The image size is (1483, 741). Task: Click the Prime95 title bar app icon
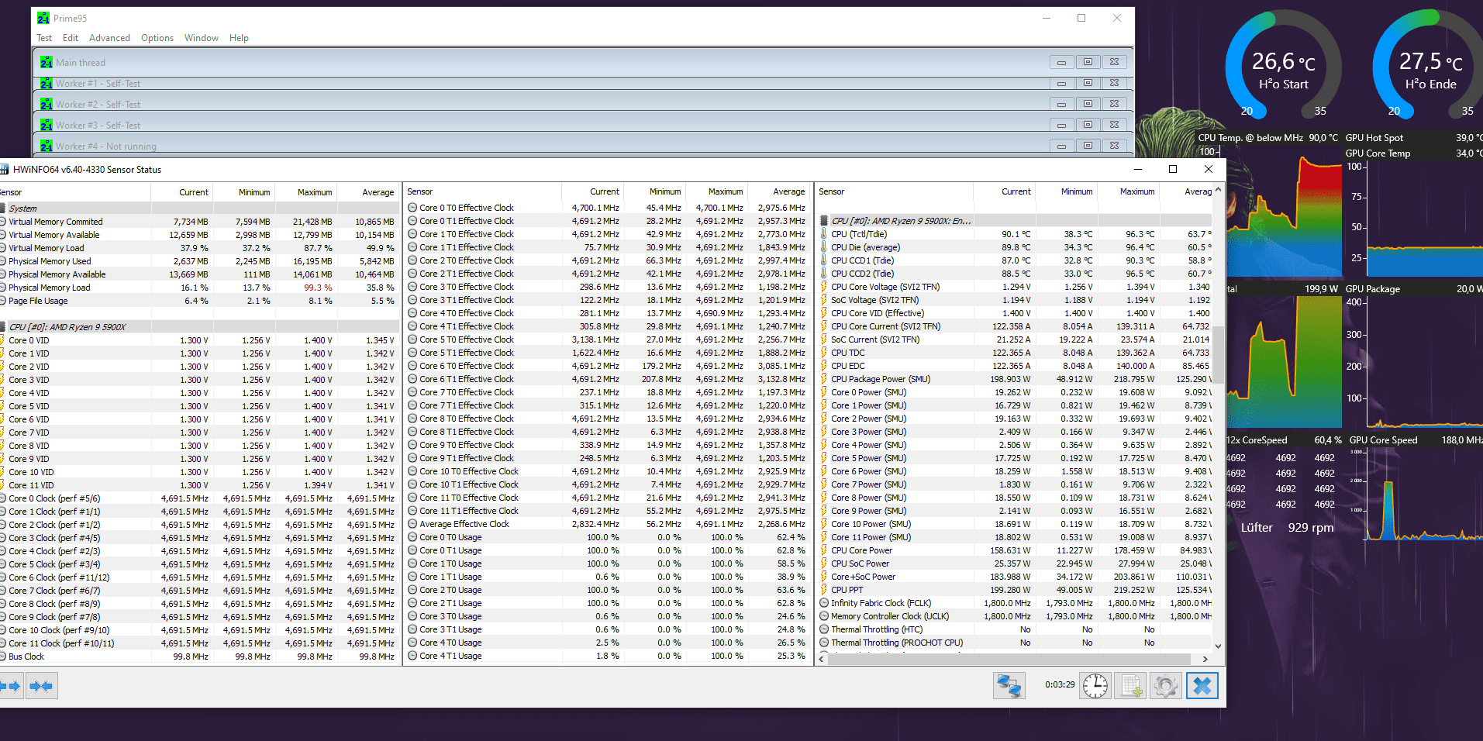[43, 18]
